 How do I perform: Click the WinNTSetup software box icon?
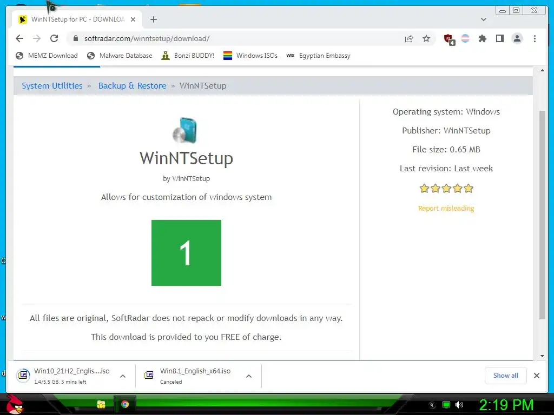click(x=185, y=130)
